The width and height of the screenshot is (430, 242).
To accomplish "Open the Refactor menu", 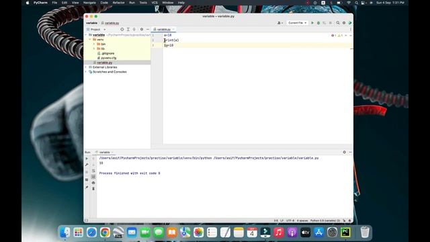I will click(118, 3).
